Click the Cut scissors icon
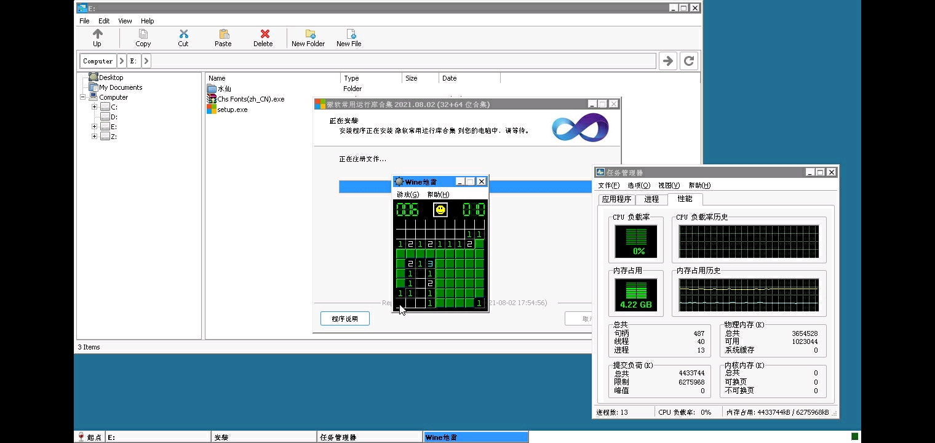Image resolution: width=935 pixels, height=443 pixels. click(183, 34)
